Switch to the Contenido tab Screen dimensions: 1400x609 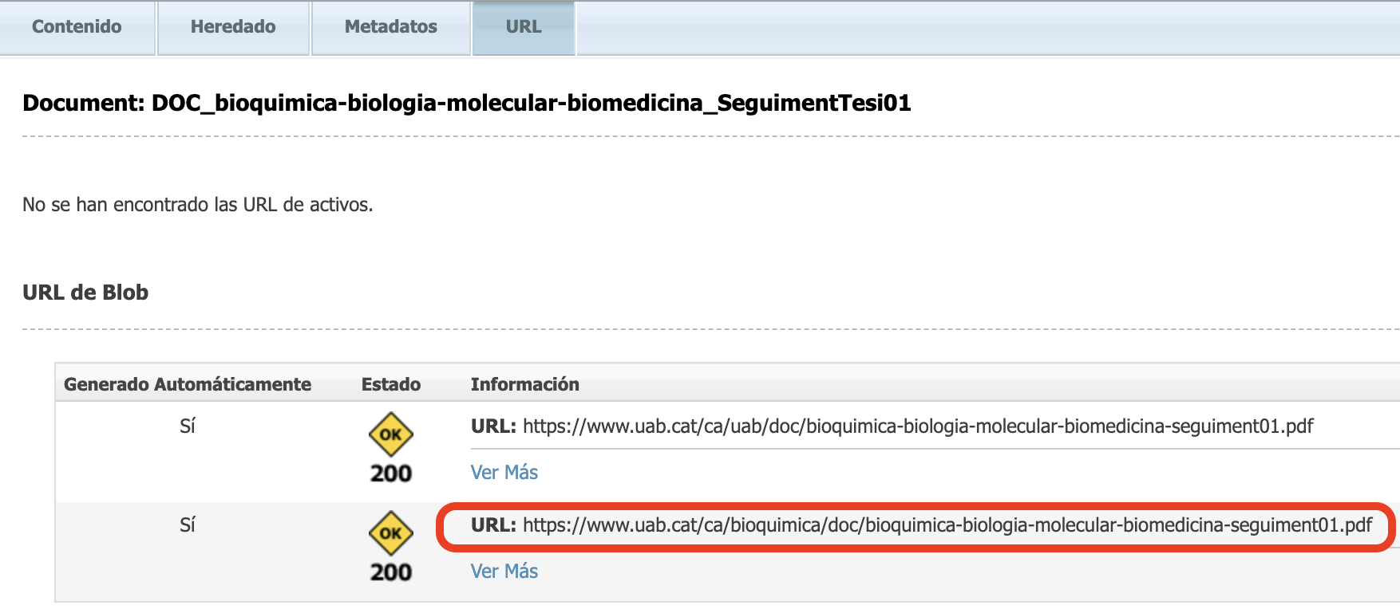pos(77,26)
